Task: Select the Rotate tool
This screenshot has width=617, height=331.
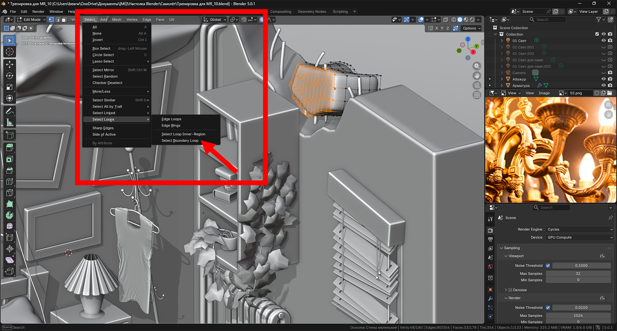Action: coord(10,76)
